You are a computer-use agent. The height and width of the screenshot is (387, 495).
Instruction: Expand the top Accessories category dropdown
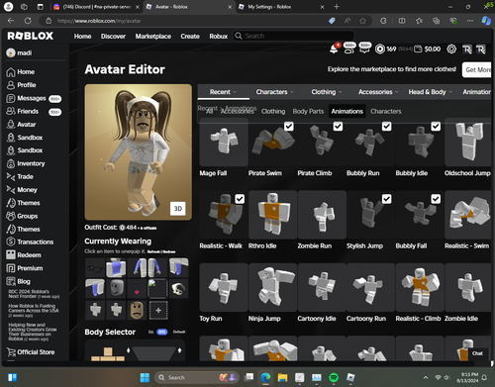coord(378,92)
